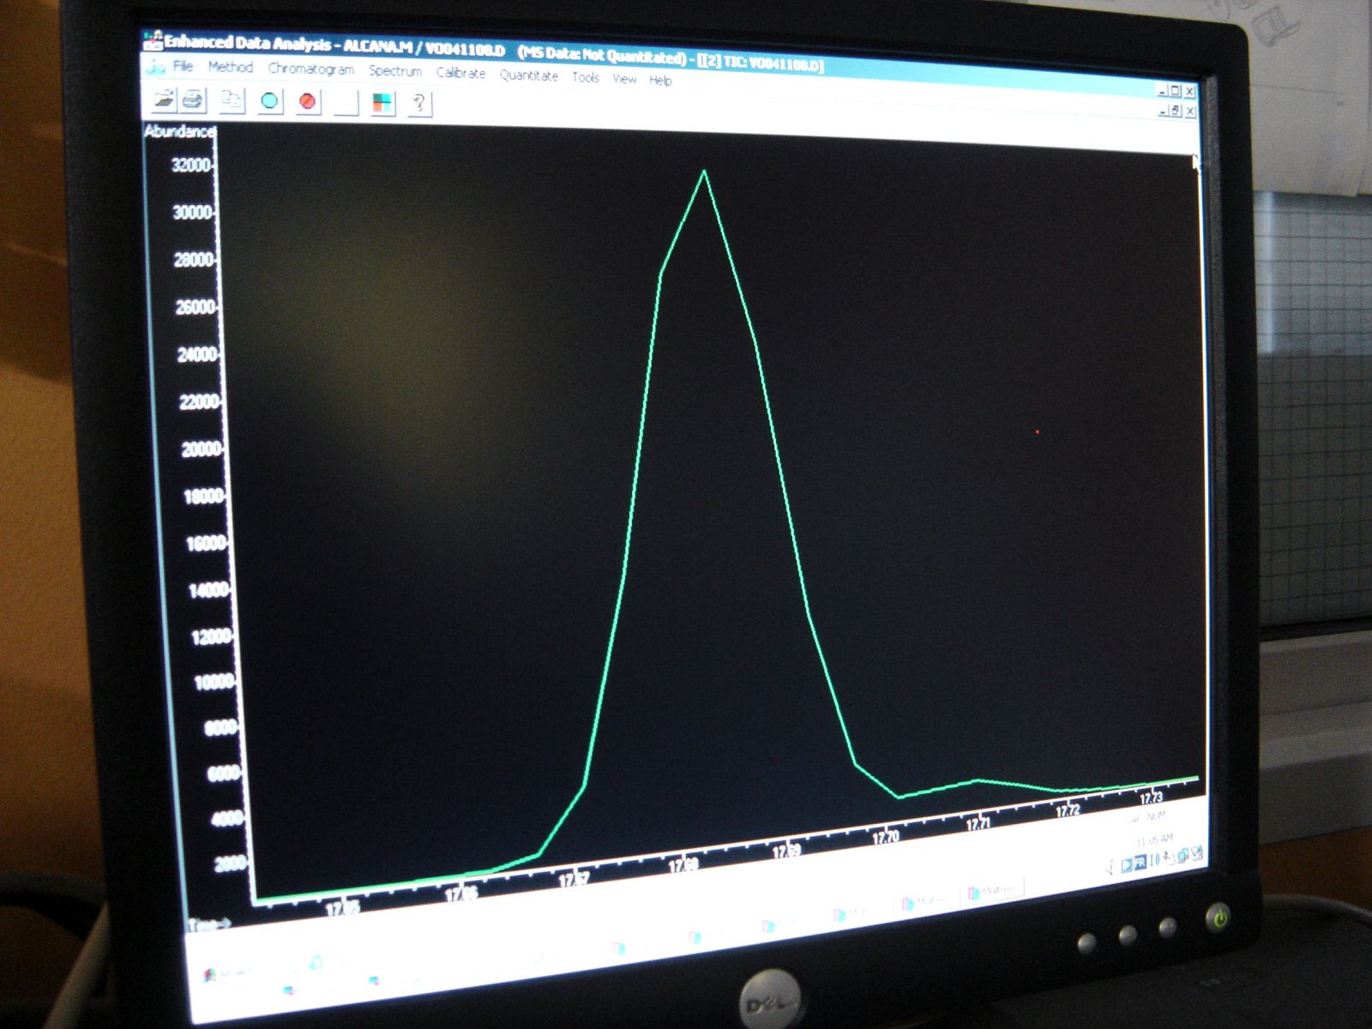This screenshot has height=1029, width=1372.
Task: Restore down the TIC chromatogram child window
Action: click(x=1176, y=111)
